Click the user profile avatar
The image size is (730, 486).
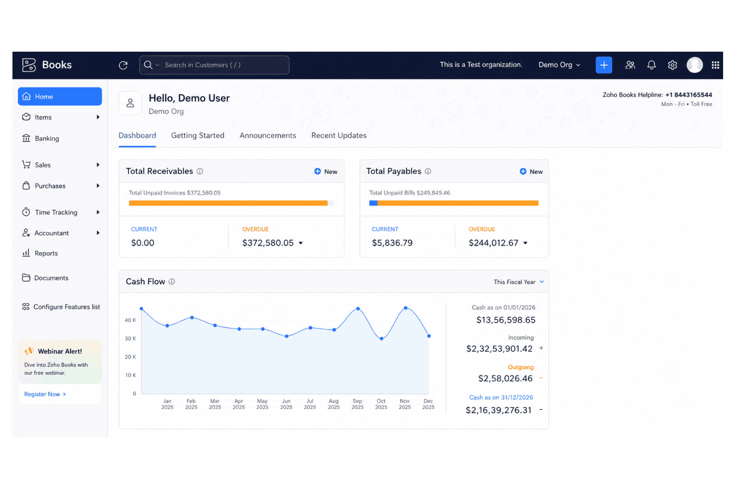pyautogui.click(x=694, y=65)
